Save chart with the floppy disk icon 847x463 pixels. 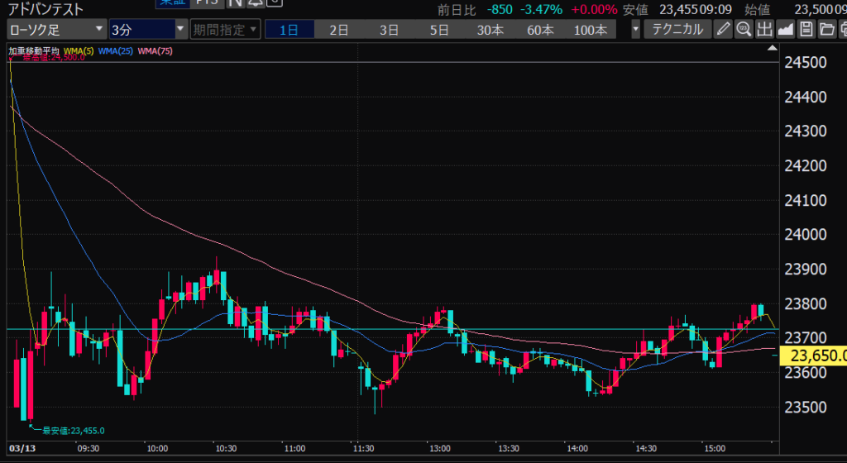[x=806, y=30]
